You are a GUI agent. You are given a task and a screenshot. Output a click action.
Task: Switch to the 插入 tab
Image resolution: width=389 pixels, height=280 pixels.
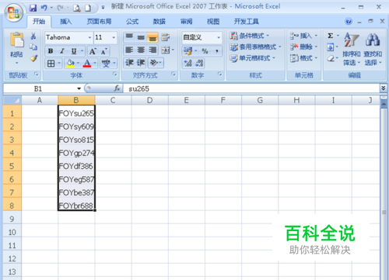click(65, 22)
